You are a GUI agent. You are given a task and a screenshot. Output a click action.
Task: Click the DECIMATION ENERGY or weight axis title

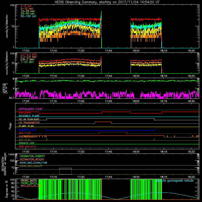click(x=4, y=164)
